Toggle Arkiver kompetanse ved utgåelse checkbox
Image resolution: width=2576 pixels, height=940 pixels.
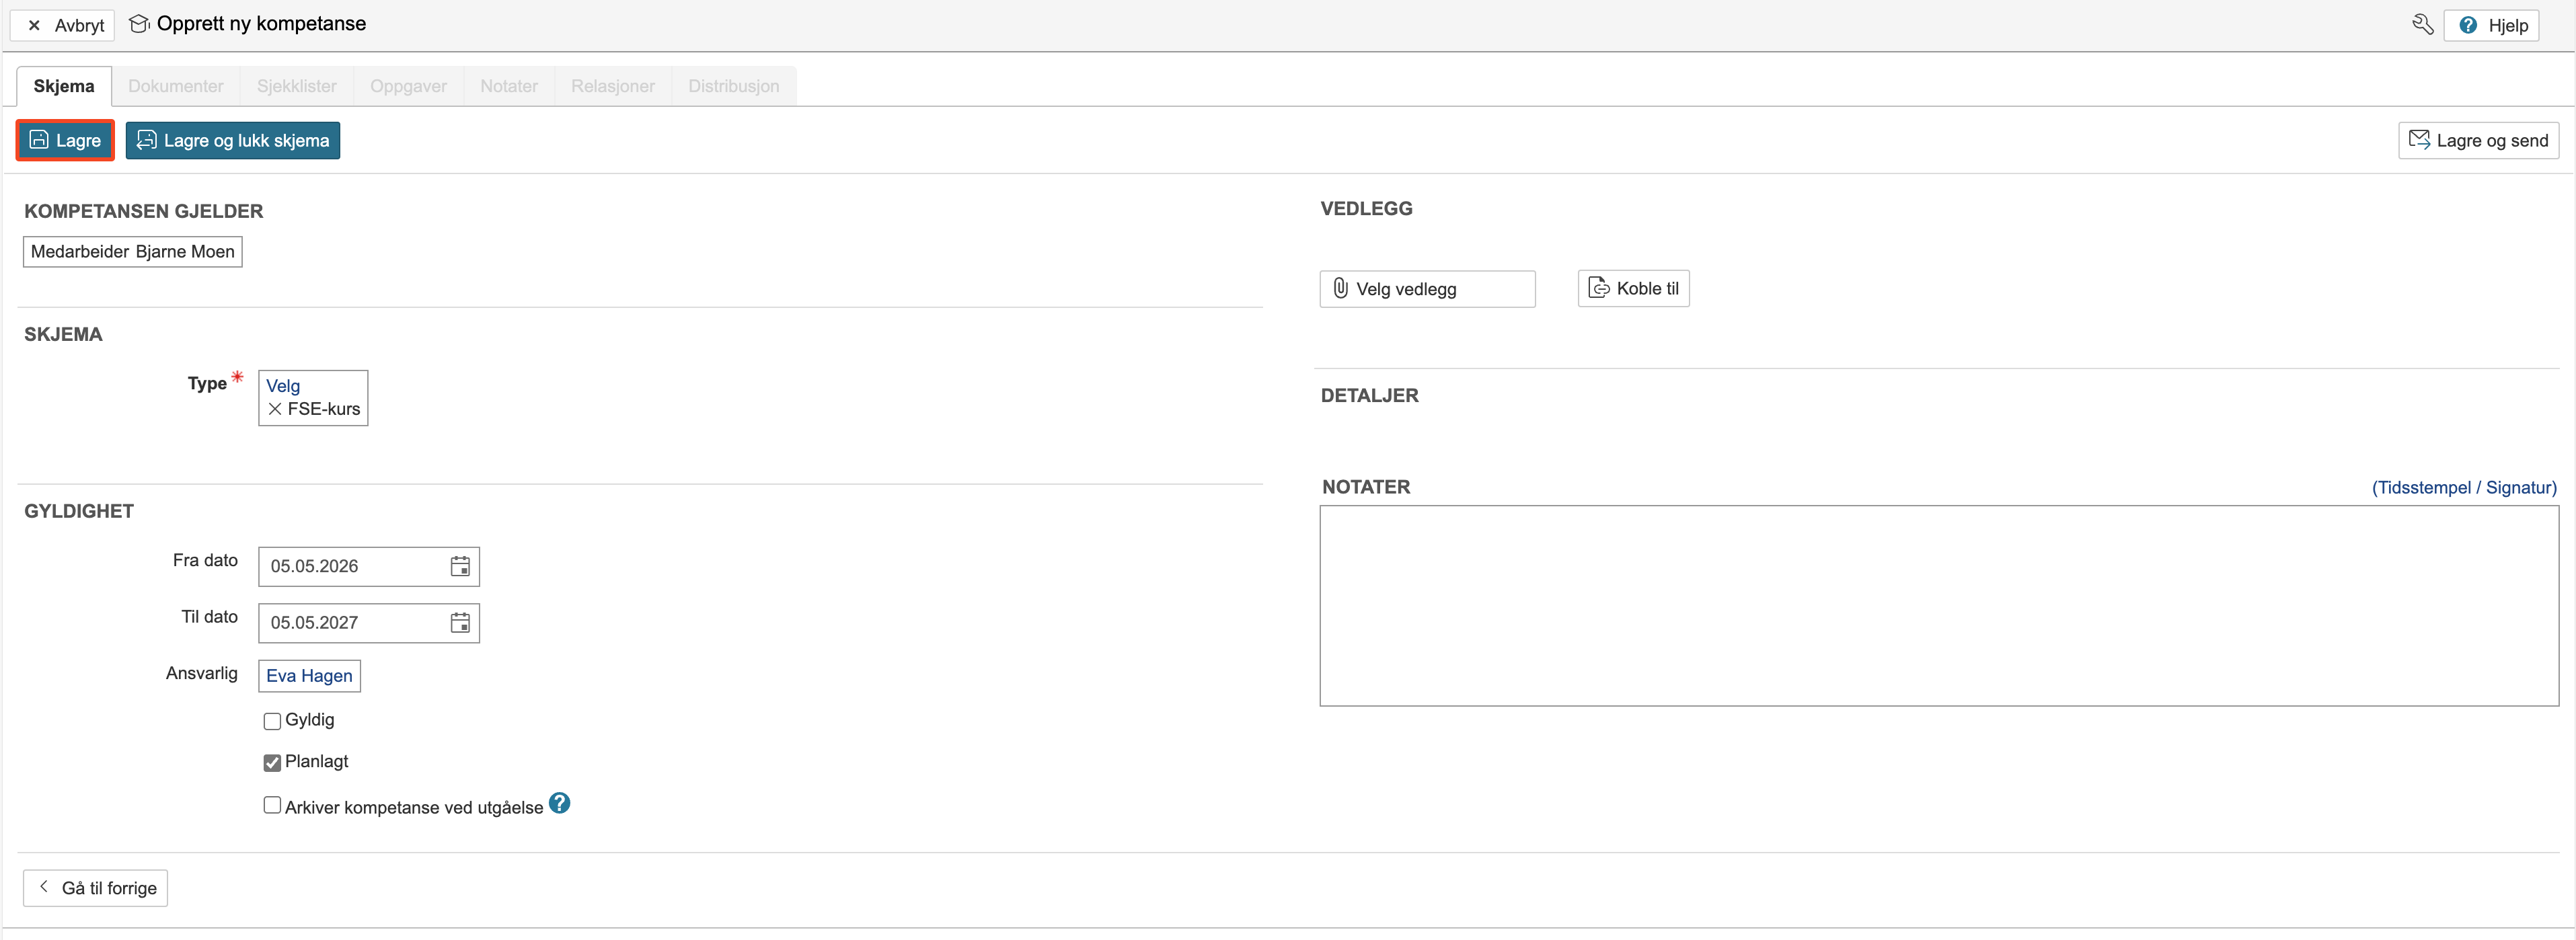pyautogui.click(x=272, y=806)
